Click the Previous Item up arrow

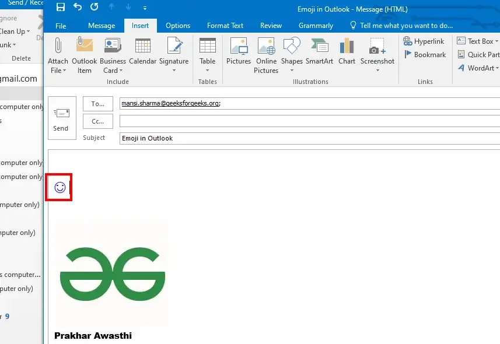pos(111,7)
